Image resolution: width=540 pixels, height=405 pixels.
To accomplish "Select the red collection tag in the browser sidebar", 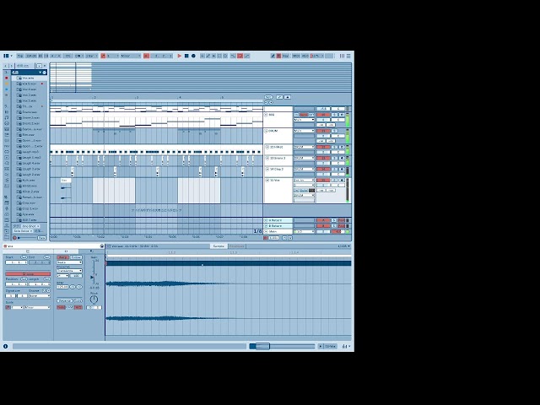I will click(x=7, y=78).
